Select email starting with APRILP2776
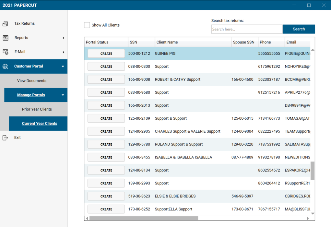 pos(297,92)
